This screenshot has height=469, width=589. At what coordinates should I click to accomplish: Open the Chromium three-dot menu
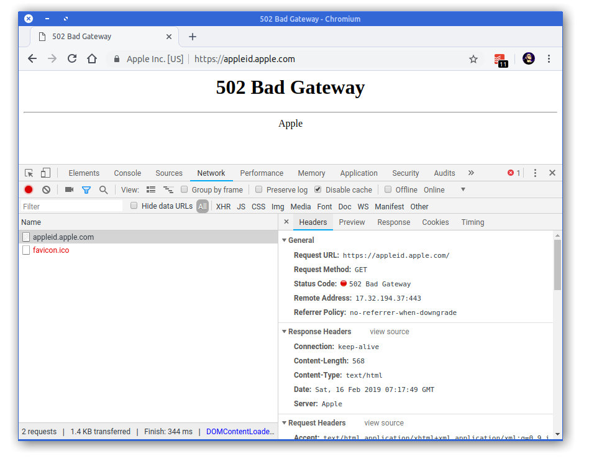click(549, 58)
